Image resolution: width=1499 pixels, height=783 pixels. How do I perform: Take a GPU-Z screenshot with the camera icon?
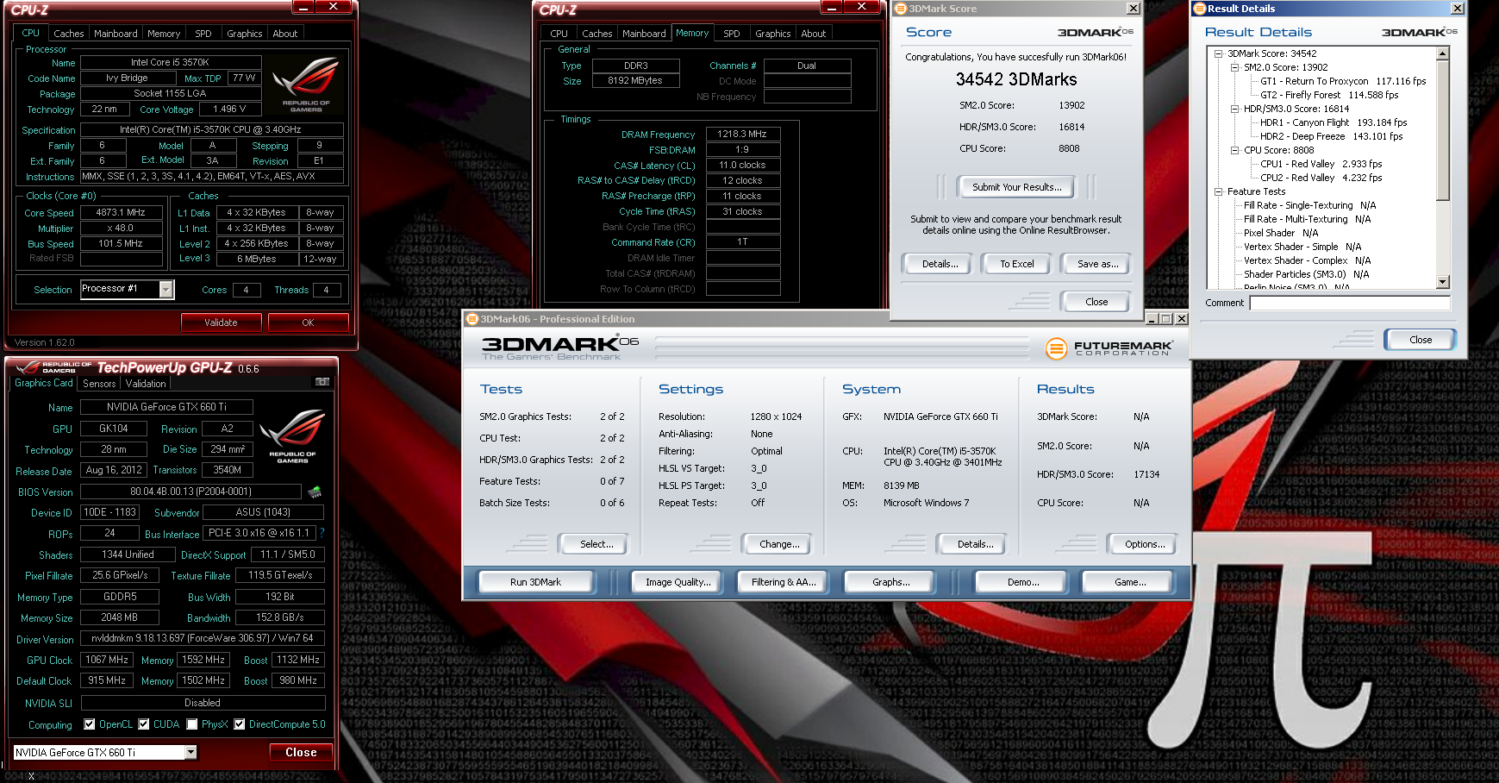pyautogui.click(x=322, y=382)
